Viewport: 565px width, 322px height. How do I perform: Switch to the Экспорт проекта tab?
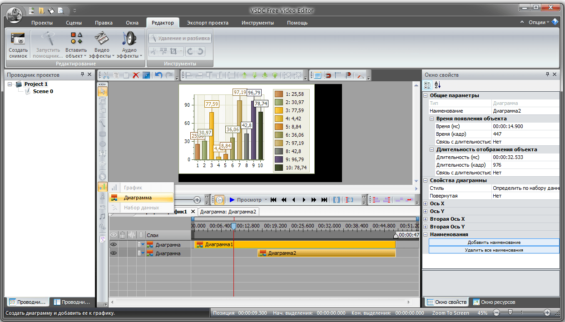click(x=208, y=23)
